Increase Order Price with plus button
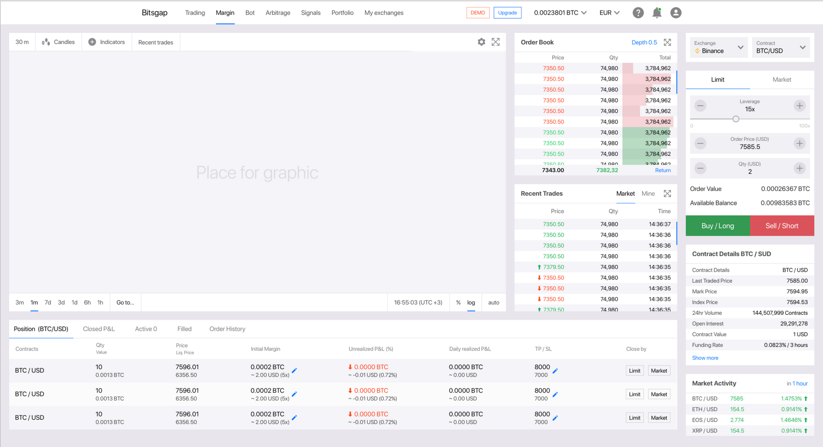This screenshot has width=823, height=447. pyautogui.click(x=800, y=143)
